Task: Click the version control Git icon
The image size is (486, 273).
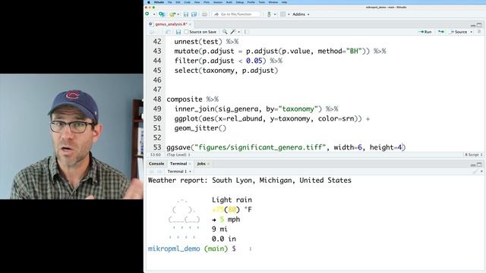Action: click(x=269, y=14)
